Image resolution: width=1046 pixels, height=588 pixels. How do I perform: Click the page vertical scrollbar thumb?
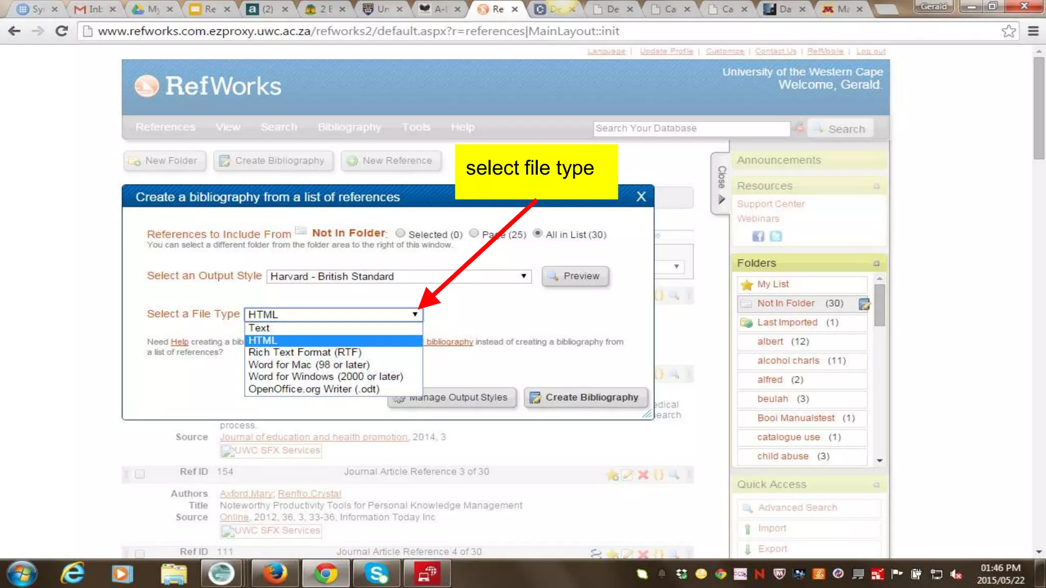(1039, 108)
